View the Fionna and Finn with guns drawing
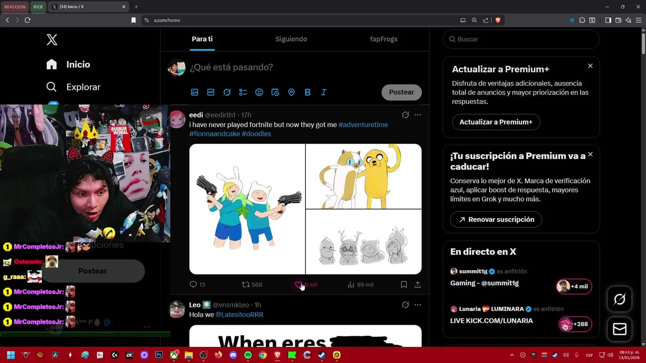 tap(247, 209)
